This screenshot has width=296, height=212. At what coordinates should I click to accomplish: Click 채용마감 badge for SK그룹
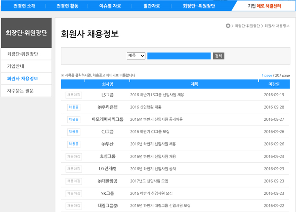coord(74,193)
